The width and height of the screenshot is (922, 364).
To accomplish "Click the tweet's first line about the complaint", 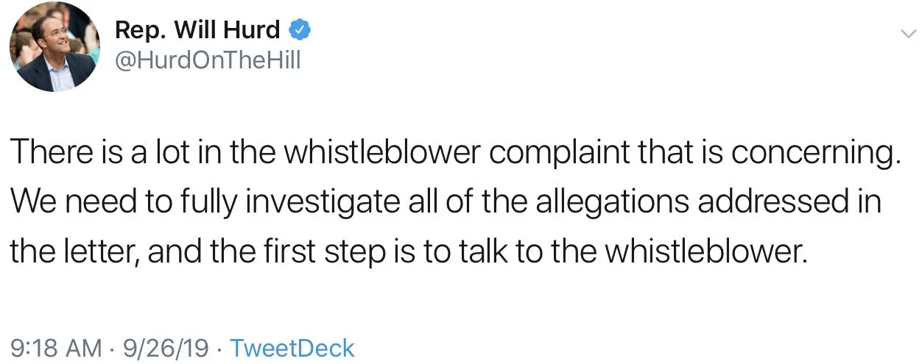I will (455, 152).
